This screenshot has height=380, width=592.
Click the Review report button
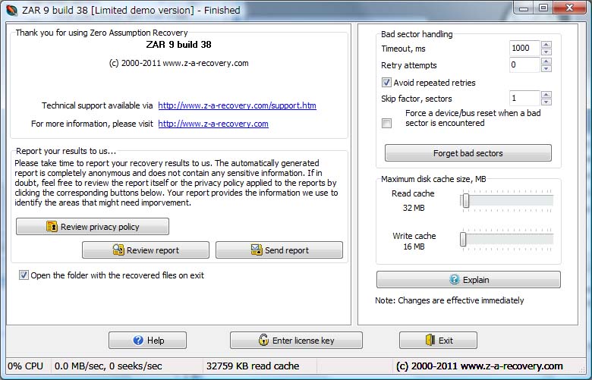click(x=146, y=250)
